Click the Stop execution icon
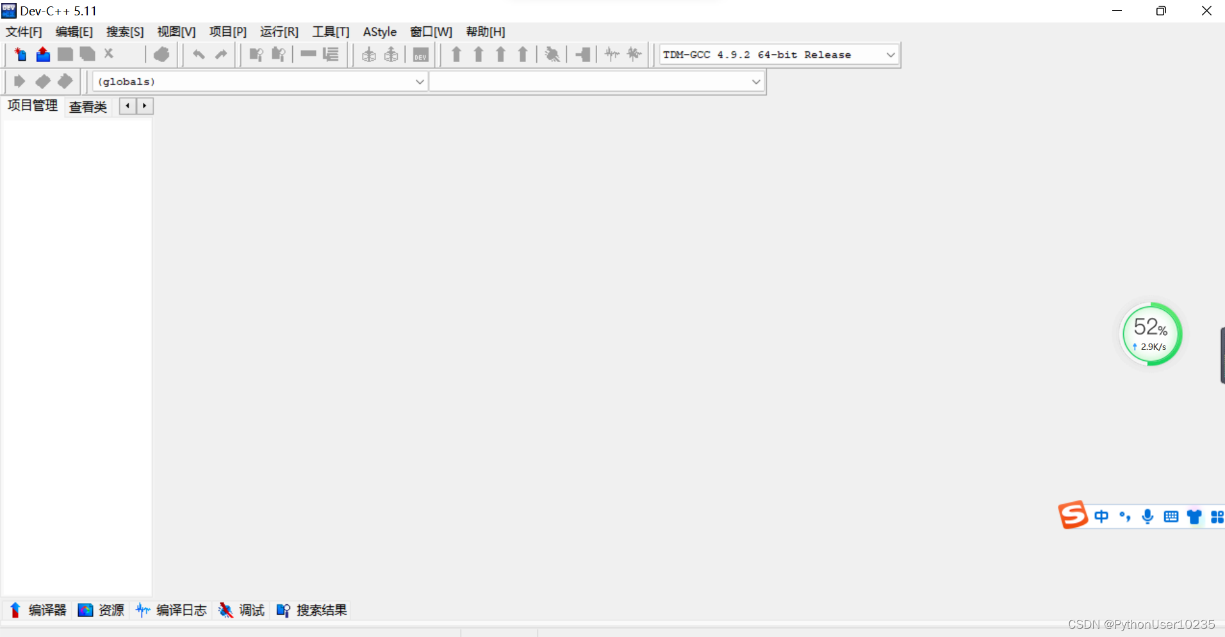Screen dimensions: 1225x637 click(x=582, y=54)
